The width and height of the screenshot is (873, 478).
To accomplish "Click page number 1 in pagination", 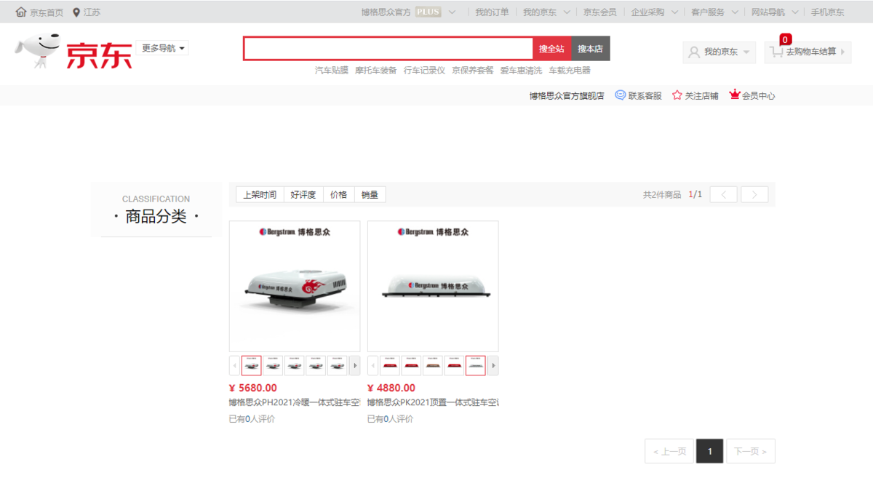I will (x=709, y=451).
